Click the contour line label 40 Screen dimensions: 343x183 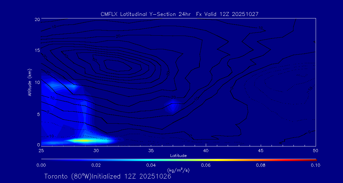point(66,56)
